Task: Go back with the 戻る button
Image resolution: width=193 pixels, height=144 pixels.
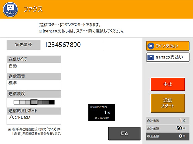Action: coord(124,134)
